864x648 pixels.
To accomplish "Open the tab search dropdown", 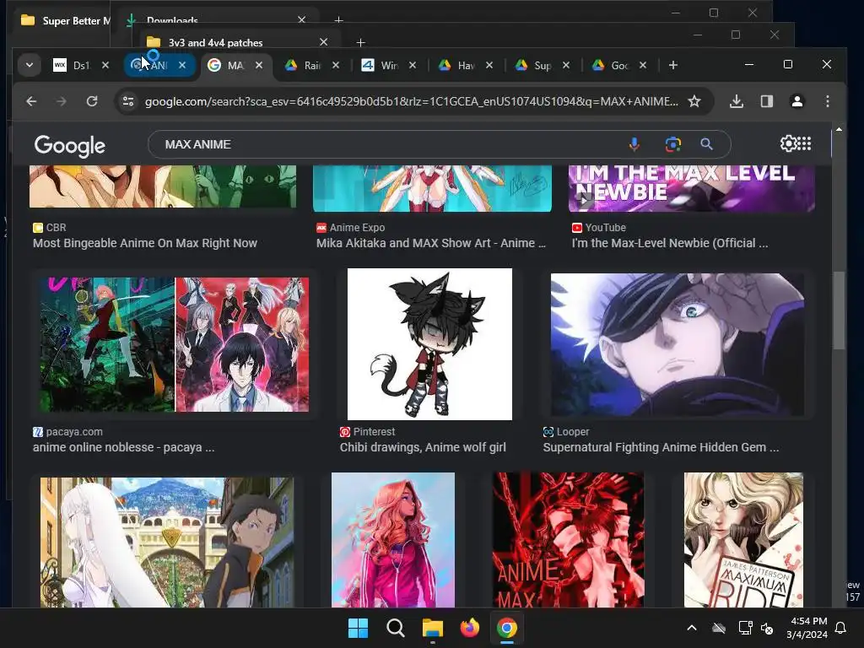I will pos(30,65).
